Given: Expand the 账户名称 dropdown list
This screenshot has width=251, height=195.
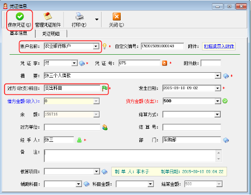Looking at the screenshot, I should click(96, 46).
